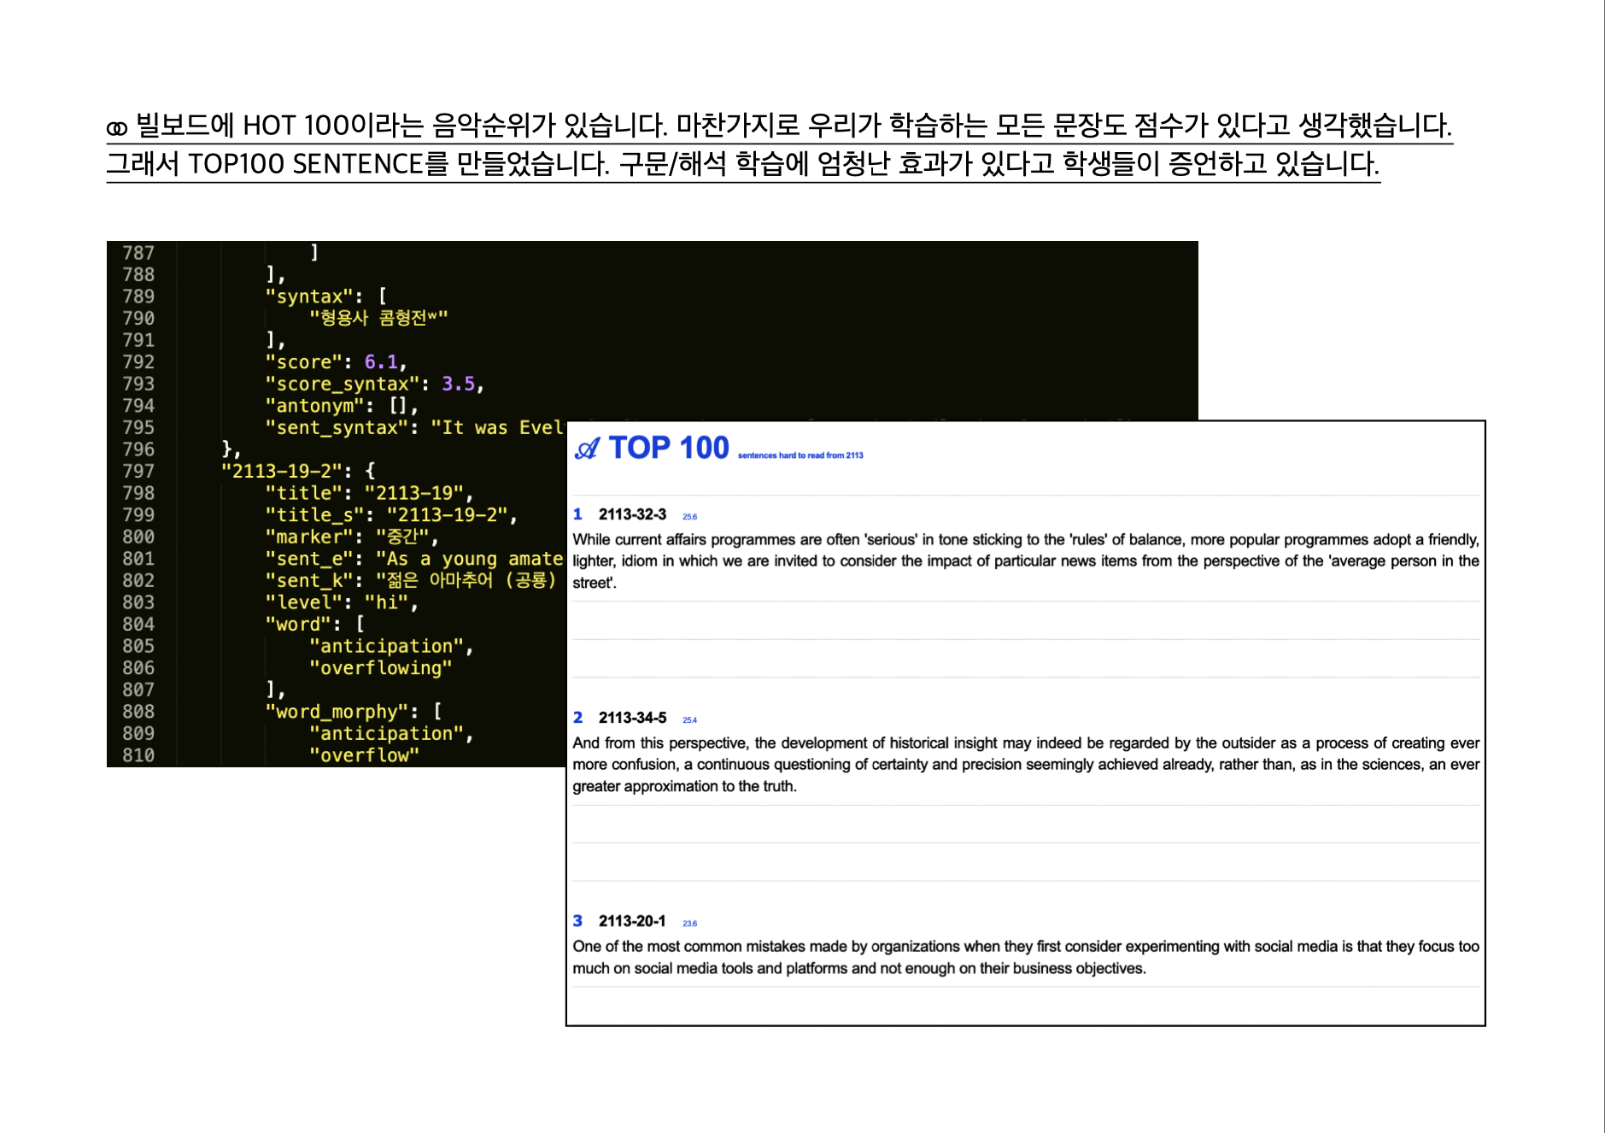Click line number 797 in the code gutter

click(138, 471)
